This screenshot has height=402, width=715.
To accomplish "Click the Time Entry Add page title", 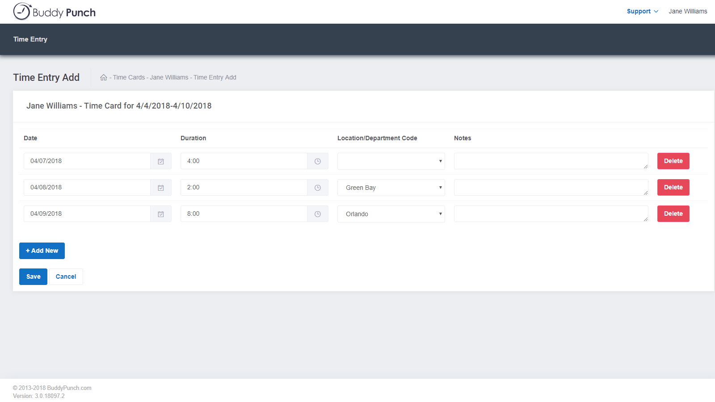I will coord(46,77).
